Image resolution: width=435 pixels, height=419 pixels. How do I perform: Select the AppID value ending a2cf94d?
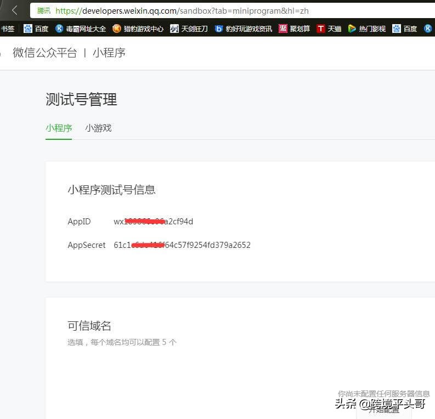point(154,222)
